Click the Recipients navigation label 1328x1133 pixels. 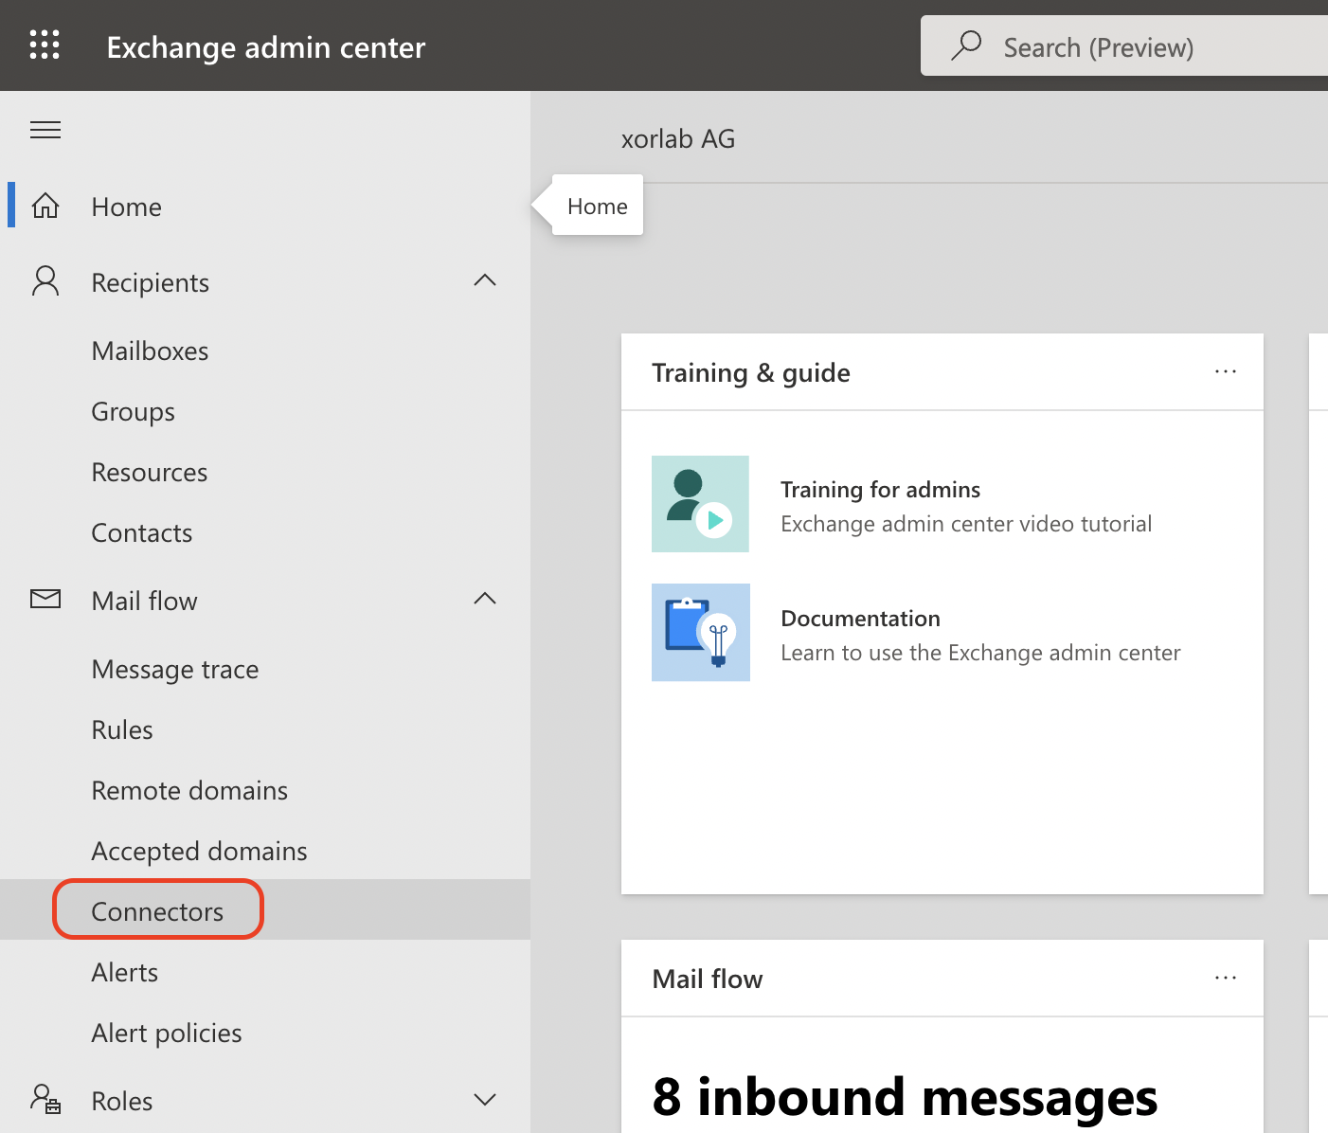(151, 282)
